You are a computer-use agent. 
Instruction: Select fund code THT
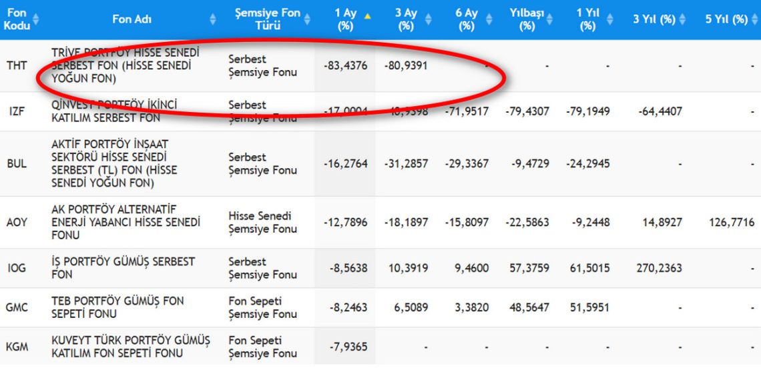click(x=17, y=65)
